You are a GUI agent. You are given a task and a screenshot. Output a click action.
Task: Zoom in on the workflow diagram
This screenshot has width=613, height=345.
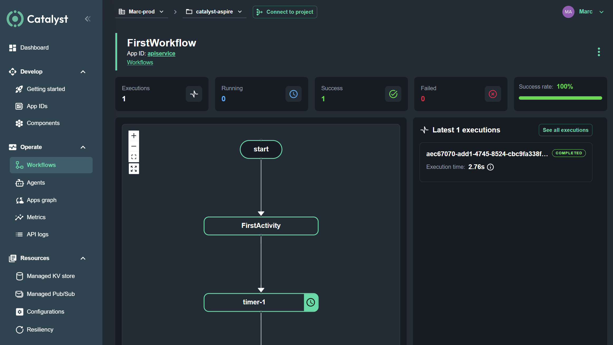point(134,136)
